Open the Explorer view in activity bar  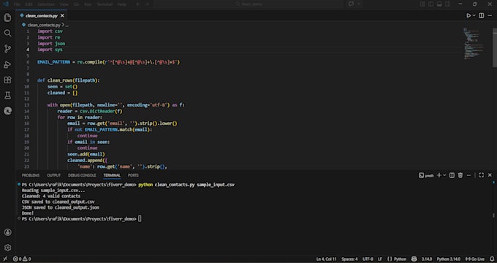point(7,18)
